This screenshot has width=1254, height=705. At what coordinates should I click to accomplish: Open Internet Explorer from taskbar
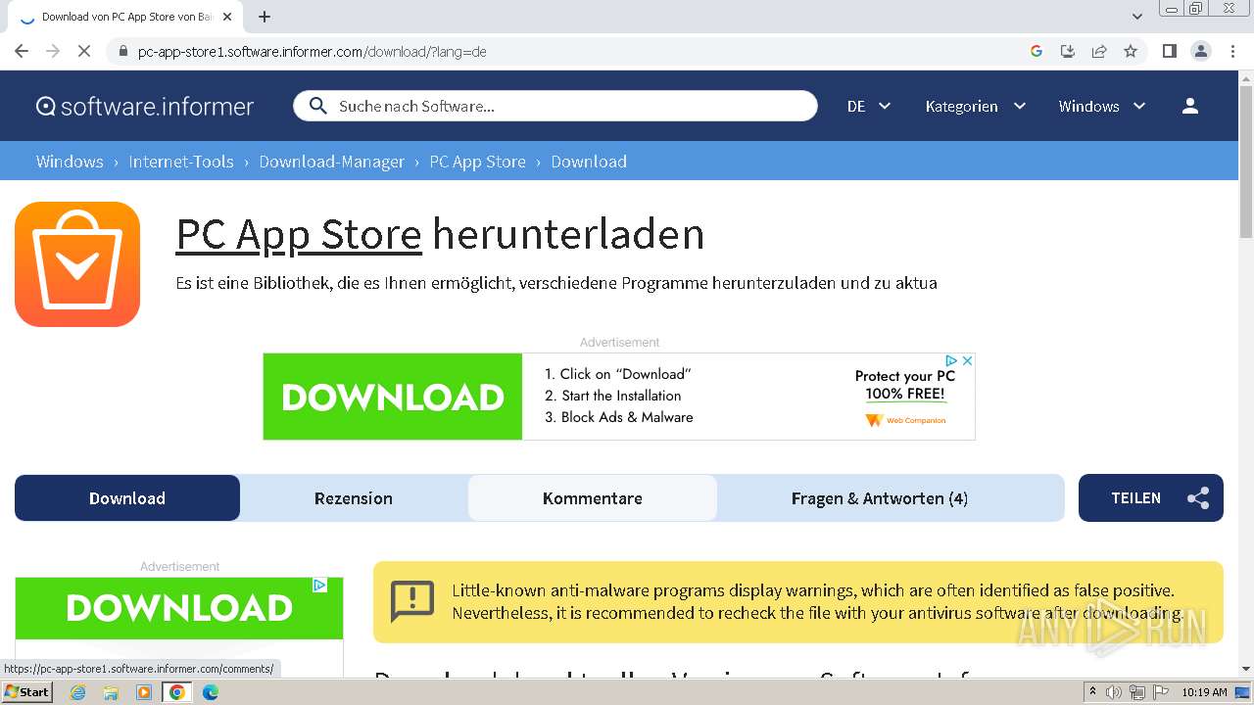coord(77,692)
